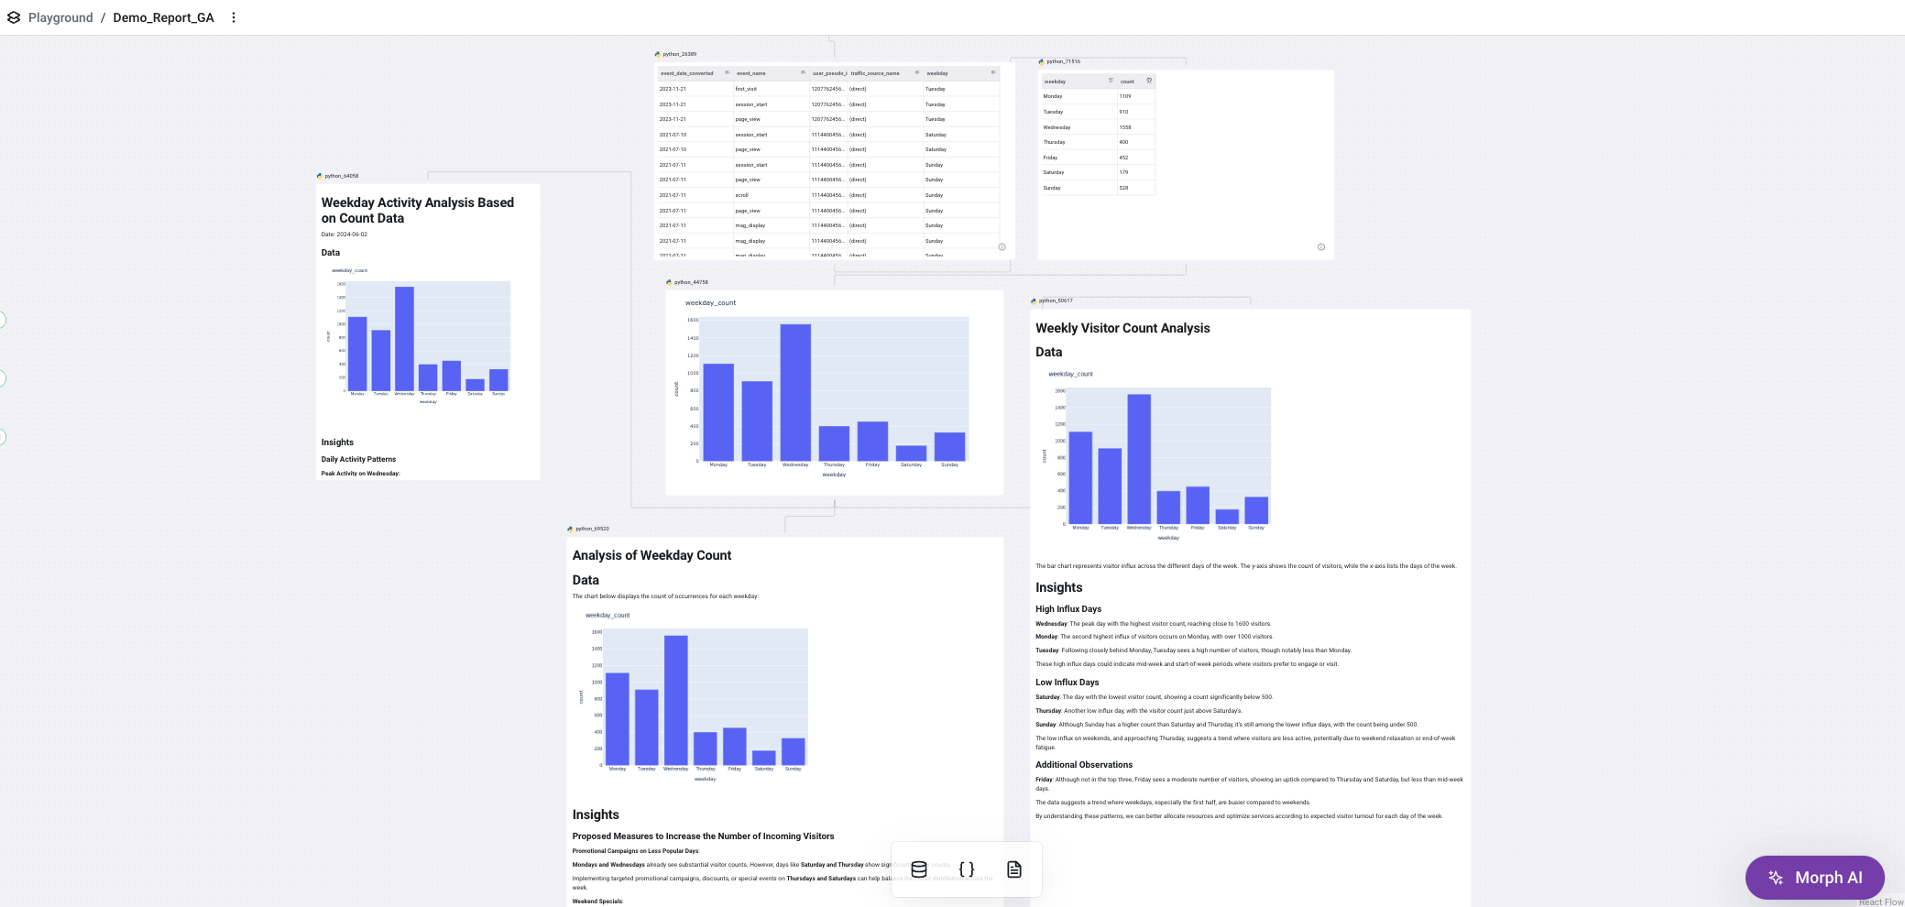The height and width of the screenshot is (907, 1905).
Task: Click the Low Influx Days subheading
Action: 1067,682
